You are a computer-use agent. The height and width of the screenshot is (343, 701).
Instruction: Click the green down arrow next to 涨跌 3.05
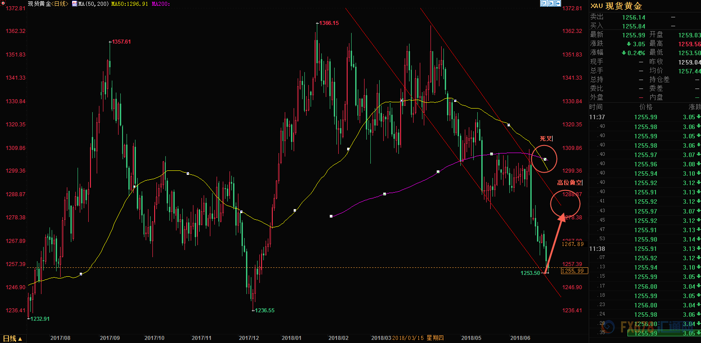click(x=629, y=44)
